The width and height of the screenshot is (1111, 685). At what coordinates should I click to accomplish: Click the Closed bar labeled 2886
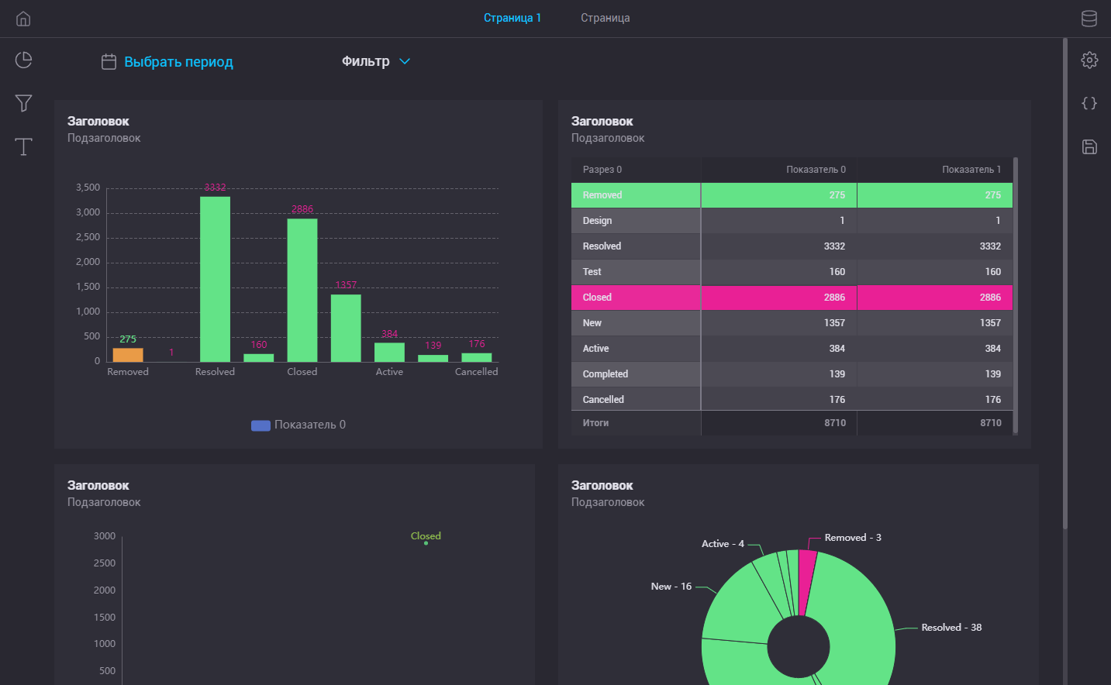(302, 291)
